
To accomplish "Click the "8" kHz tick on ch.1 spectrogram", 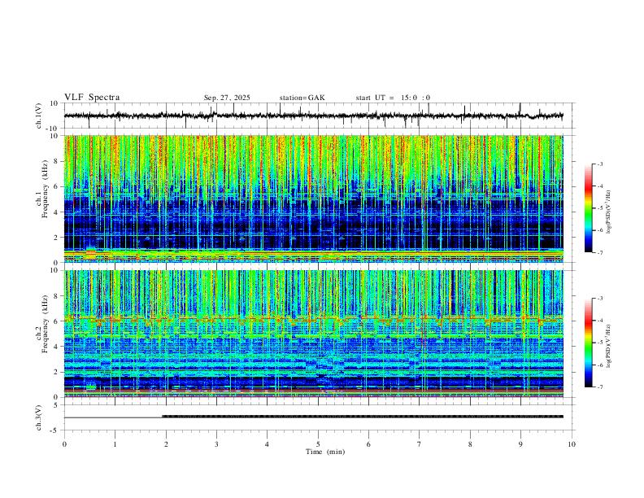I will click(x=57, y=161).
